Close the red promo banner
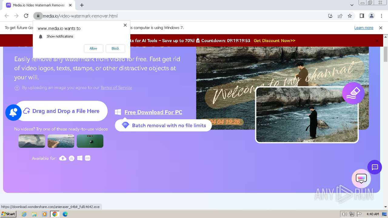Viewport: 388px width, 218px height. point(377,41)
